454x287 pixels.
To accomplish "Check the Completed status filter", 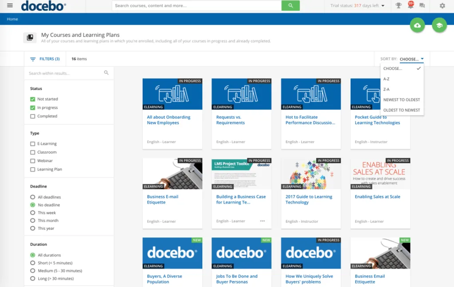I will pyautogui.click(x=32, y=116).
